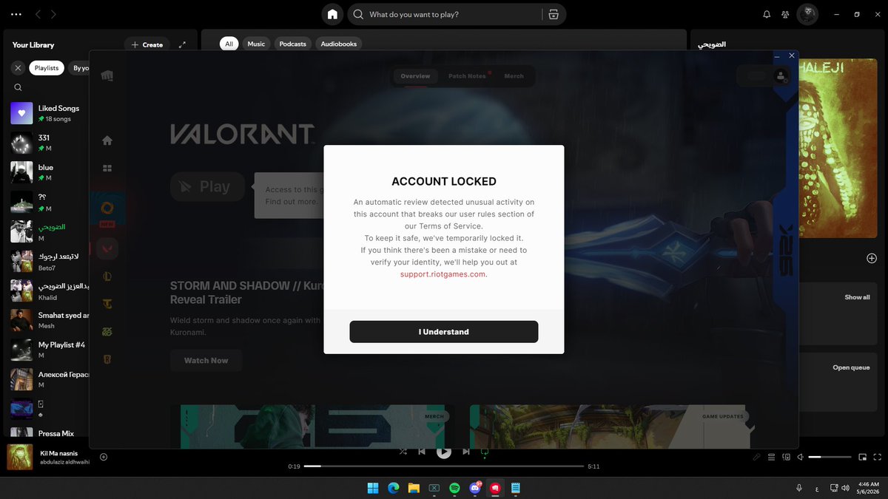Toggle the mini player icon
The height and width of the screenshot is (499, 888).
coord(862,458)
